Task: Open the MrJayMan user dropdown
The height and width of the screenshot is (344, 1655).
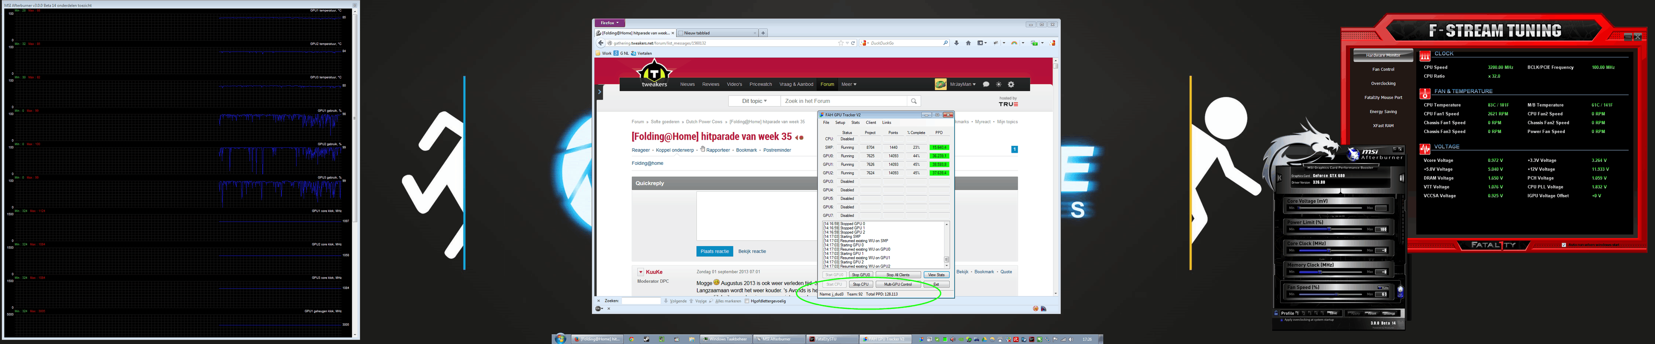Action: point(962,84)
